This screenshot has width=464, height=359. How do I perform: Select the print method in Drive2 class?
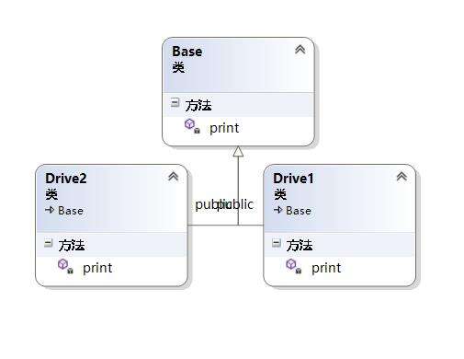pyautogui.click(x=97, y=268)
